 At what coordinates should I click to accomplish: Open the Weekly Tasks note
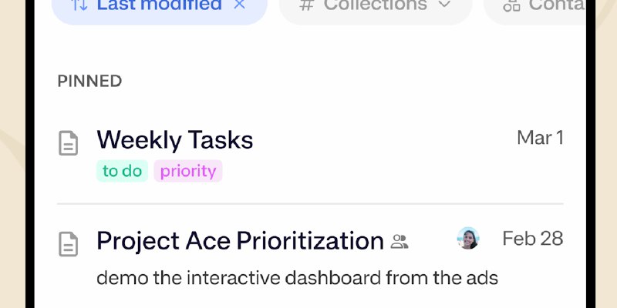(x=175, y=140)
